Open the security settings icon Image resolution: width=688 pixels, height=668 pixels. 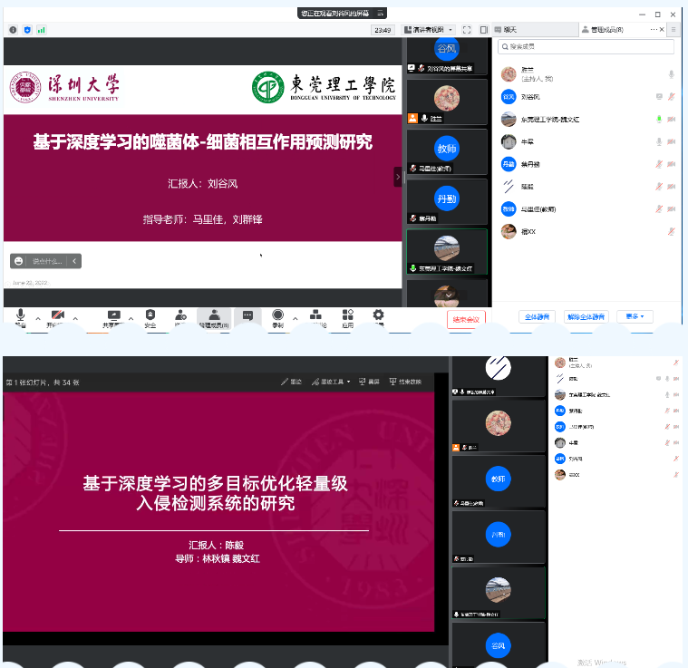[x=150, y=317]
